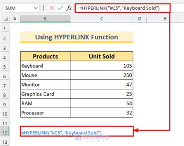
Task: Select the cell with value 25
Action: pyautogui.click(x=102, y=94)
